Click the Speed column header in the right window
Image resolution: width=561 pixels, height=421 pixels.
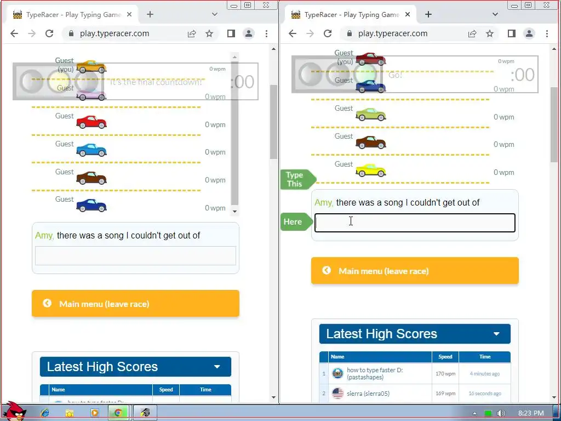445,356
